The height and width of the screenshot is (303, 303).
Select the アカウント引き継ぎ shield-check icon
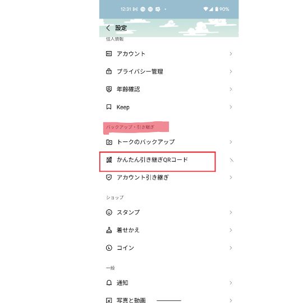[109, 177]
